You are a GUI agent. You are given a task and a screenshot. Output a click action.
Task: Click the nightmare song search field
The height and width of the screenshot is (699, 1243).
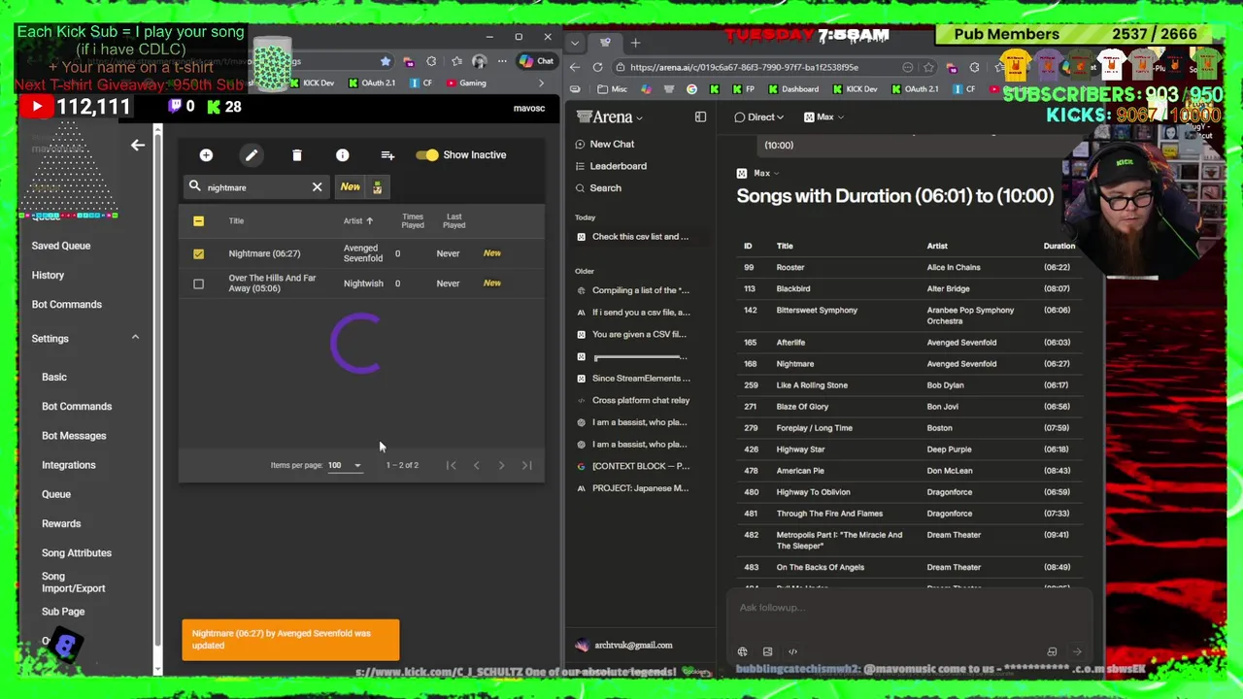click(256, 187)
